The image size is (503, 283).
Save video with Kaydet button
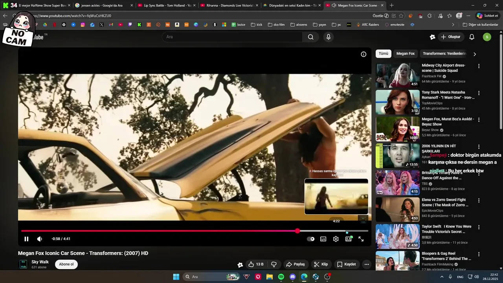tap(346, 264)
